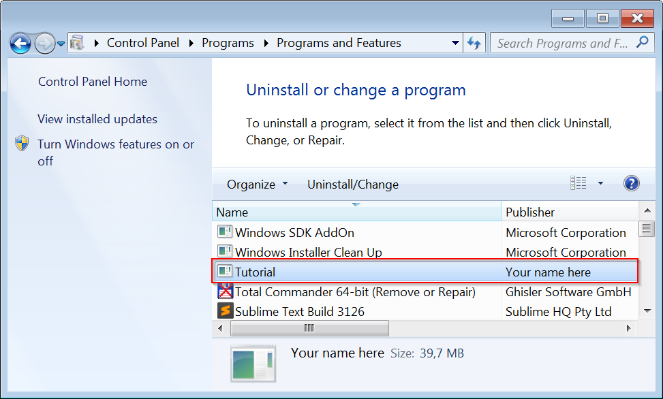Sort by the Publisher column header

(570, 212)
